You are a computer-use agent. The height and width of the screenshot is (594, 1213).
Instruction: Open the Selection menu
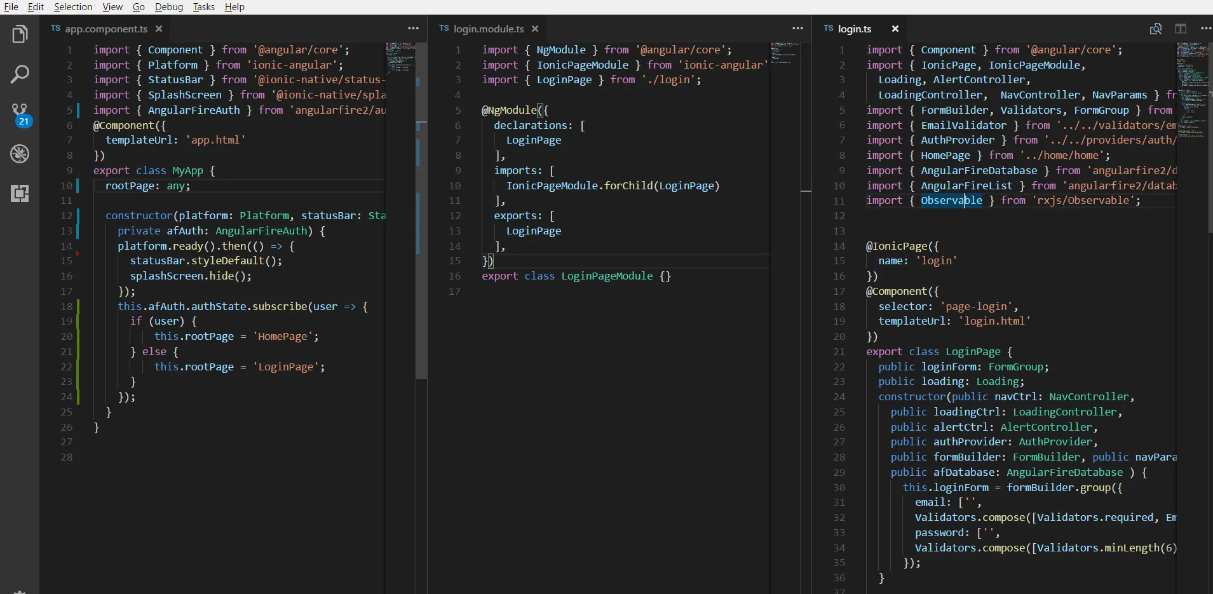pyautogui.click(x=73, y=7)
